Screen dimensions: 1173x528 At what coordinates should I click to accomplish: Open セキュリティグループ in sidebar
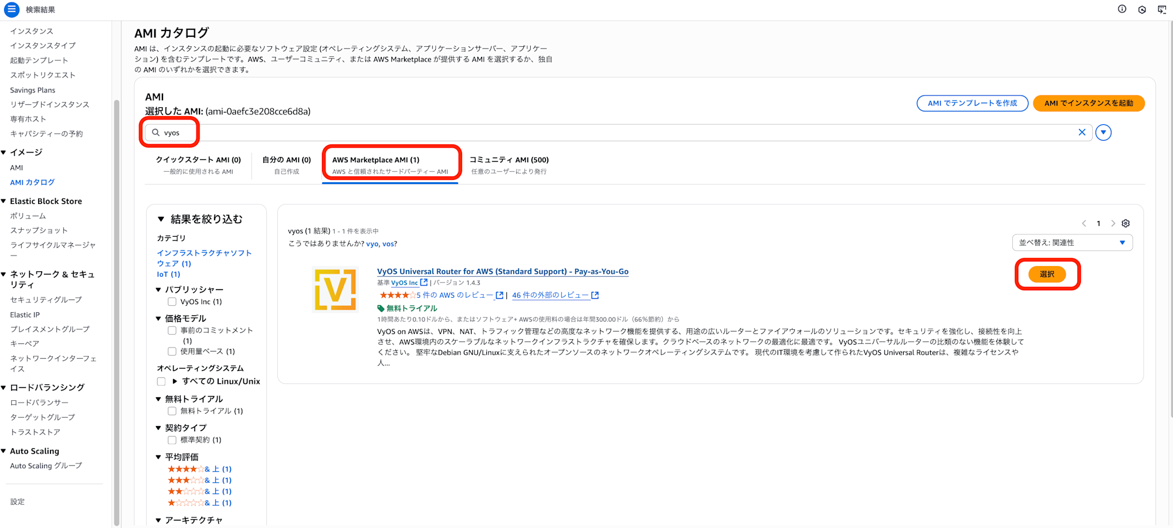[46, 299]
